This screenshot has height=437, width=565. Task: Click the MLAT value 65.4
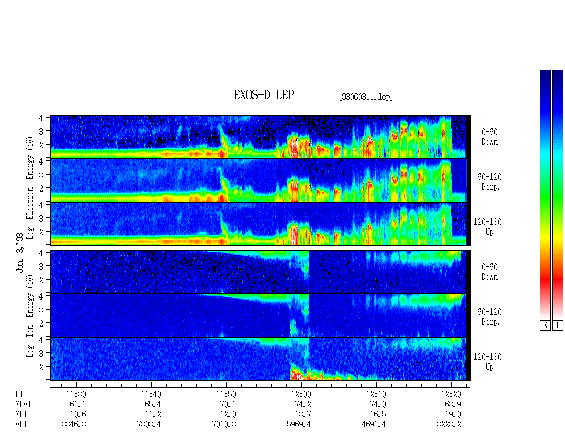[153, 404]
